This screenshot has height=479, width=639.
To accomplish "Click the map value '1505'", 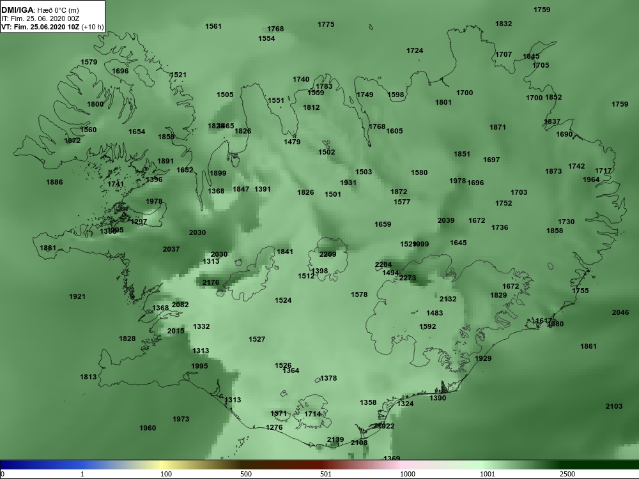I will click(x=225, y=95).
